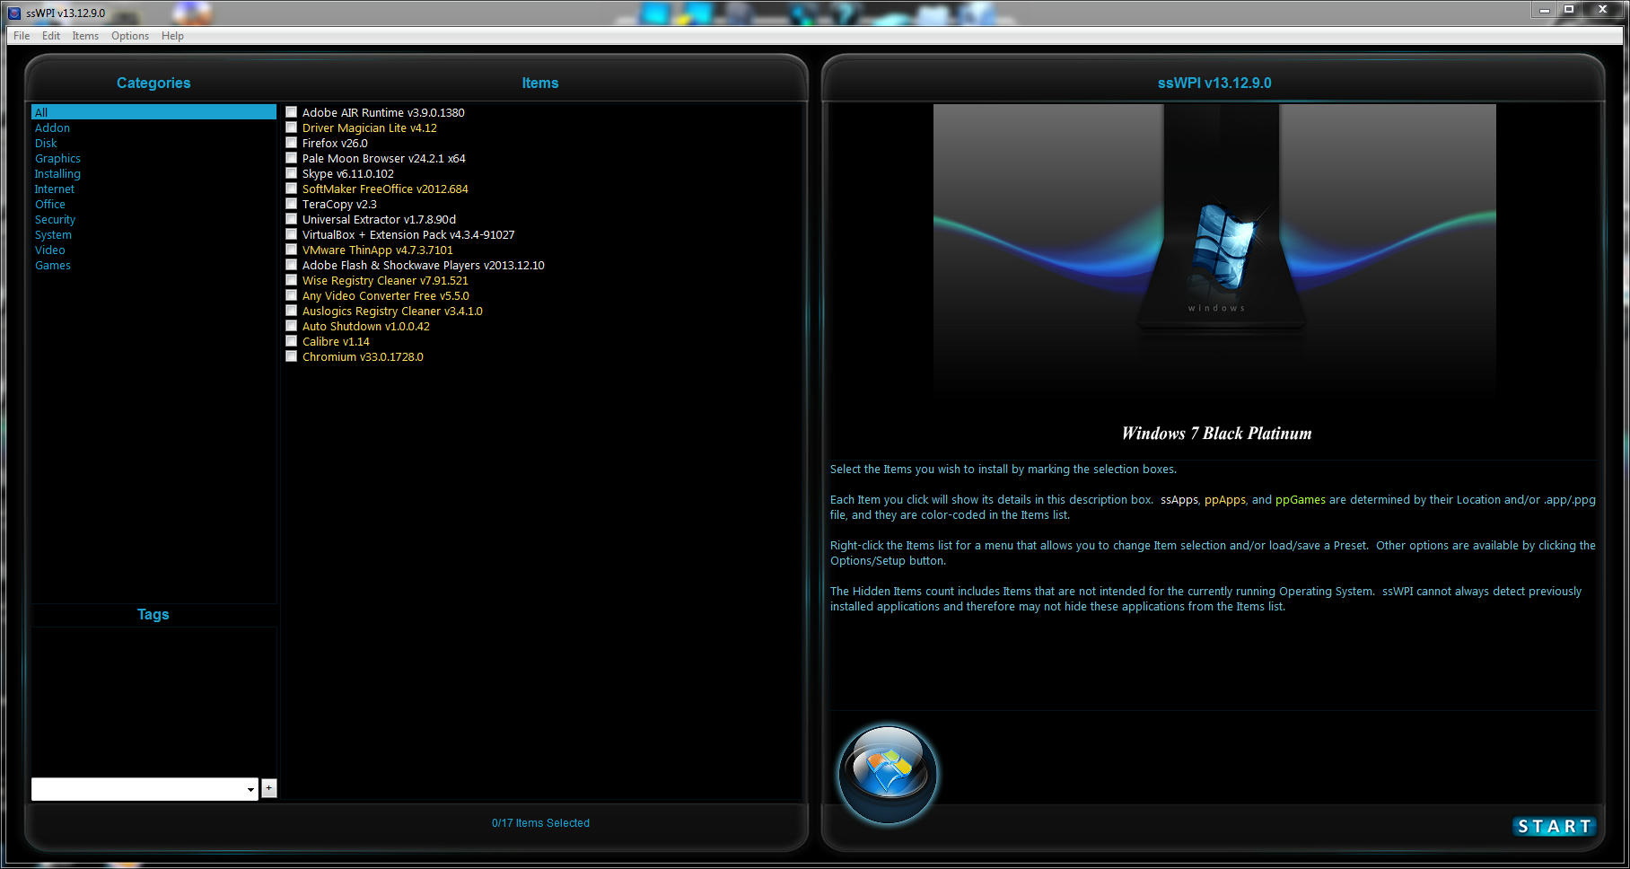The image size is (1630, 869).
Task: Click the Auslogics Registry Cleaner item label
Action: [392, 311]
